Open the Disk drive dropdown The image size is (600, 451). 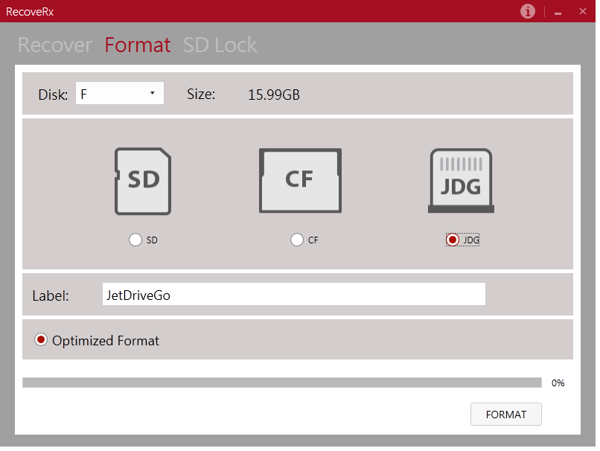click(x=120, y=93)
